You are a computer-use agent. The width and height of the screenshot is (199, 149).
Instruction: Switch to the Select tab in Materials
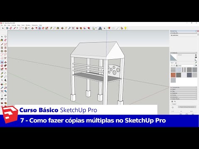(172, 63)
